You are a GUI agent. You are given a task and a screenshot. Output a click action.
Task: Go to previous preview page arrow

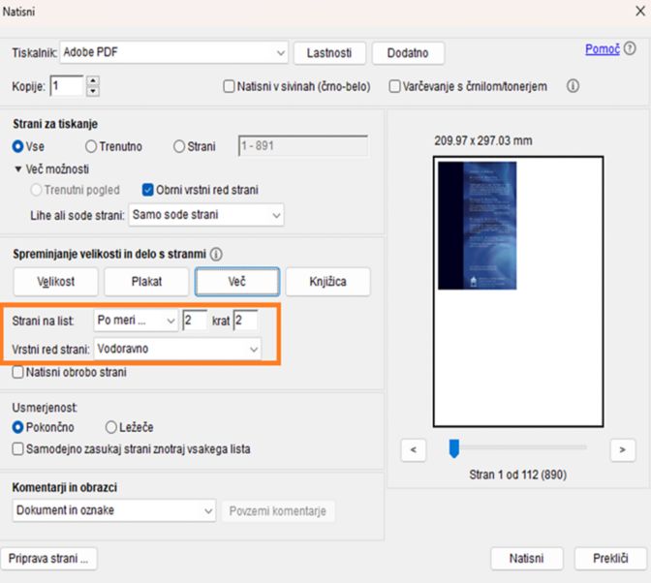pos(413,449)
